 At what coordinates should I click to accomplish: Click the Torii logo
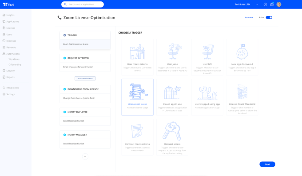pyautogui.click(x=8, y=4)
